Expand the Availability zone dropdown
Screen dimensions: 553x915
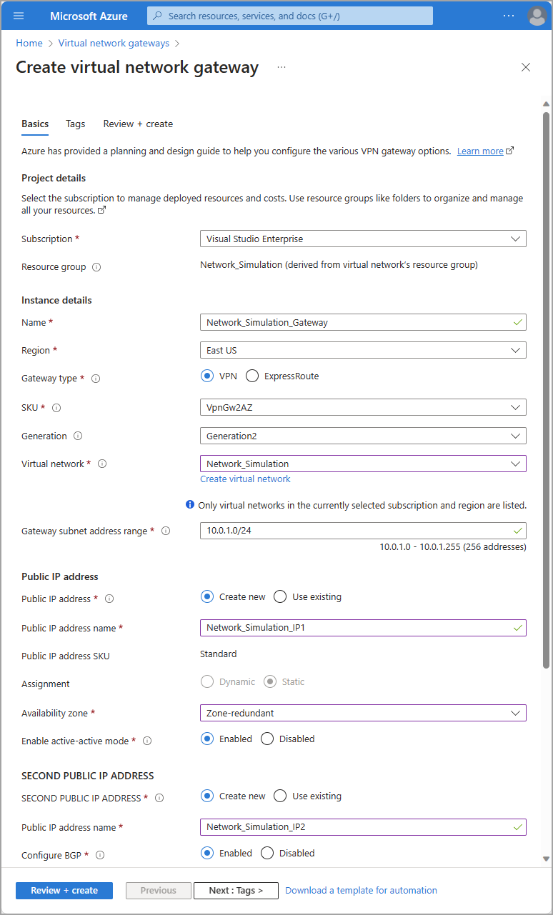pos(363,713)
